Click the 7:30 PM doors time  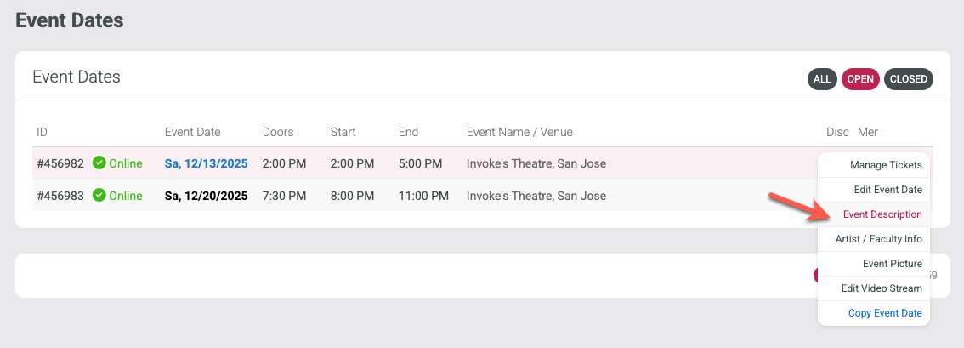[284, 196]
